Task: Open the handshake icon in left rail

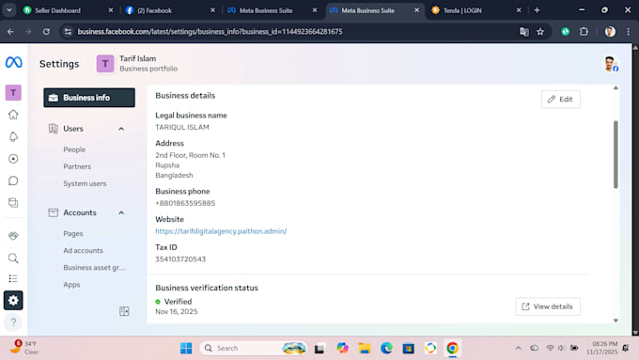Action: [x=13, y=236]
